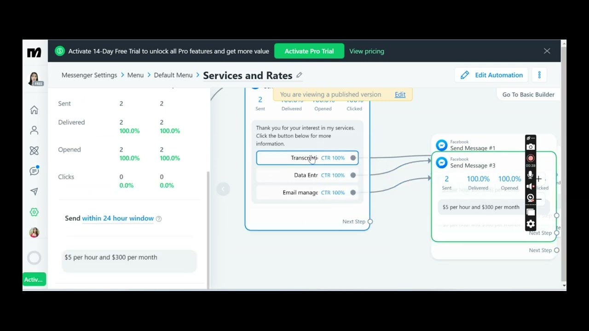This screenshot has width=589, height=331.
Task: Open the Broadcasting paper plane icon
Action: coord(34,192)
